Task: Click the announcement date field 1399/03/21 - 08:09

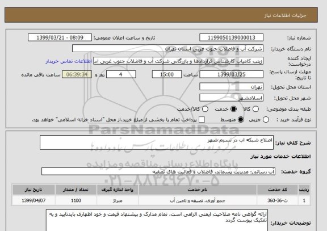Action: (60, 37)
